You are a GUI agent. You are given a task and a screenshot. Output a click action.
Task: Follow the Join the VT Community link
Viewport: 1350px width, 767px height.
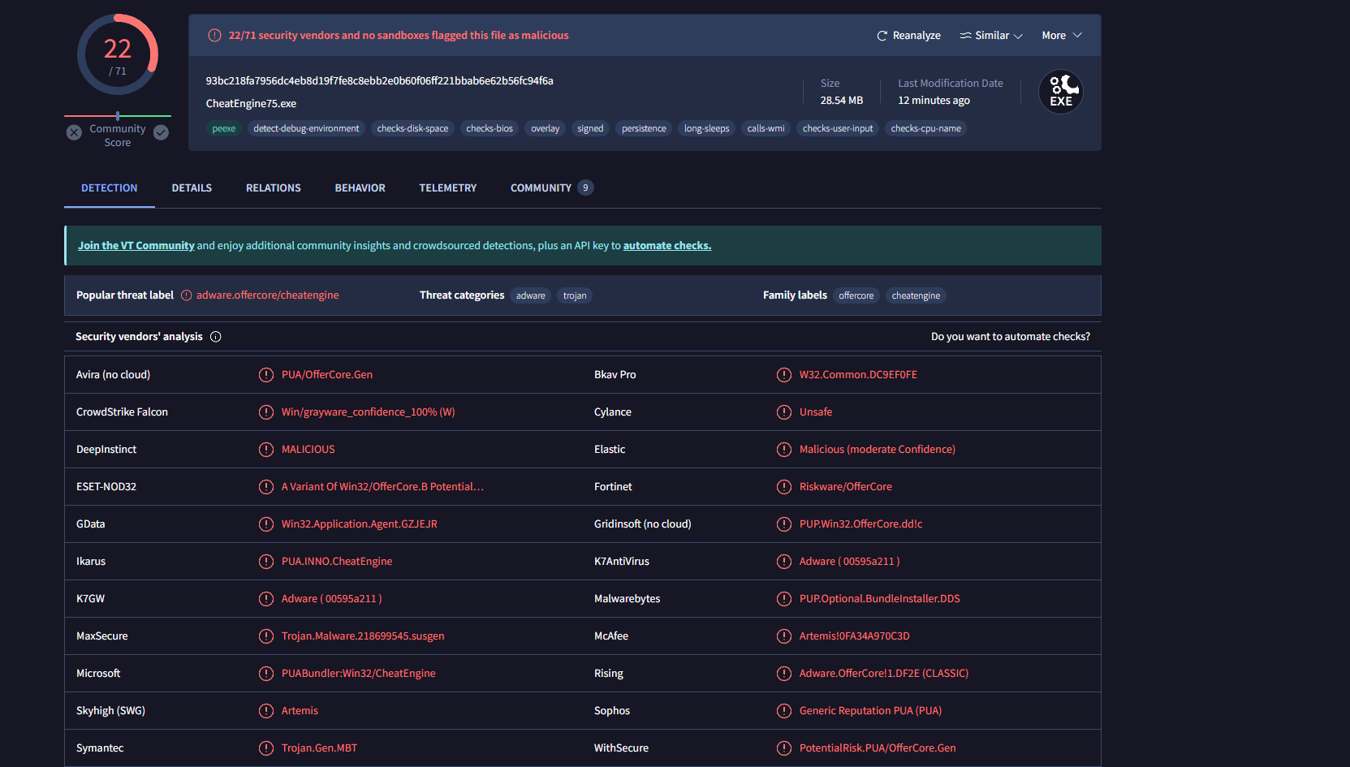[136, 246]
